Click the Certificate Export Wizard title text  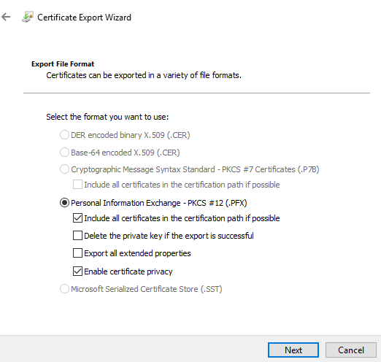84,18
